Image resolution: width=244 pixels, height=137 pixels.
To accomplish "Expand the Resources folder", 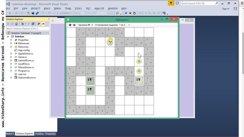I will (11, 47).
